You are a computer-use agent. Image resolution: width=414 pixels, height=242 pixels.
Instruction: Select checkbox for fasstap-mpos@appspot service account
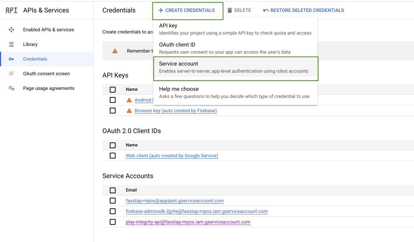[x=113, y=201]
